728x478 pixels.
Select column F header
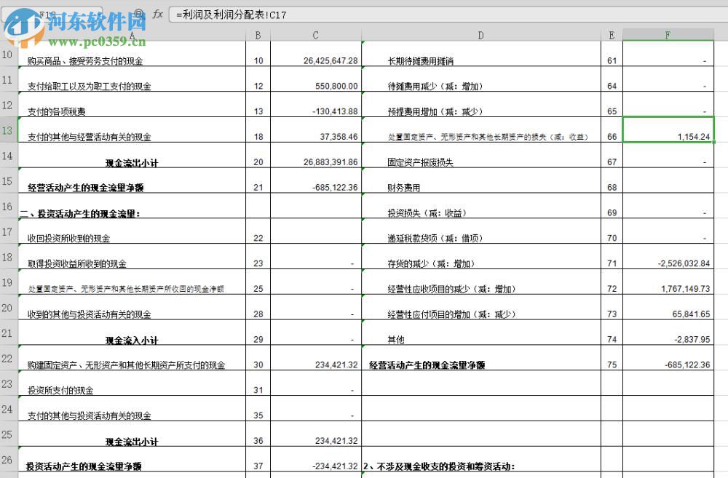point(668,33)
